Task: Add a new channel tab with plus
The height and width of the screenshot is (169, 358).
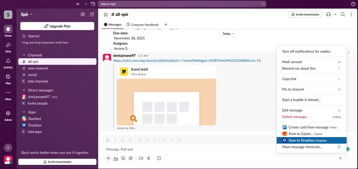Action: [166, 25]
